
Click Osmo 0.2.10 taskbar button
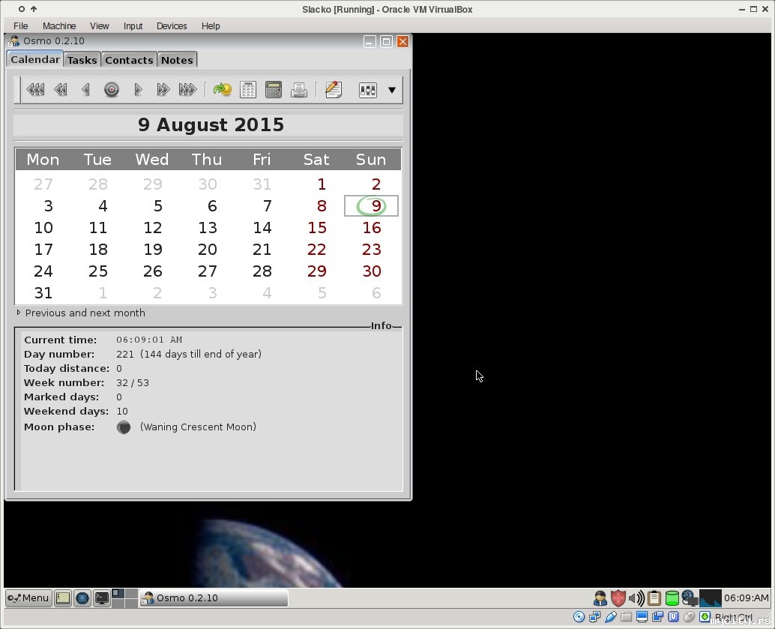pyautogui.click(x=213, y=598)
